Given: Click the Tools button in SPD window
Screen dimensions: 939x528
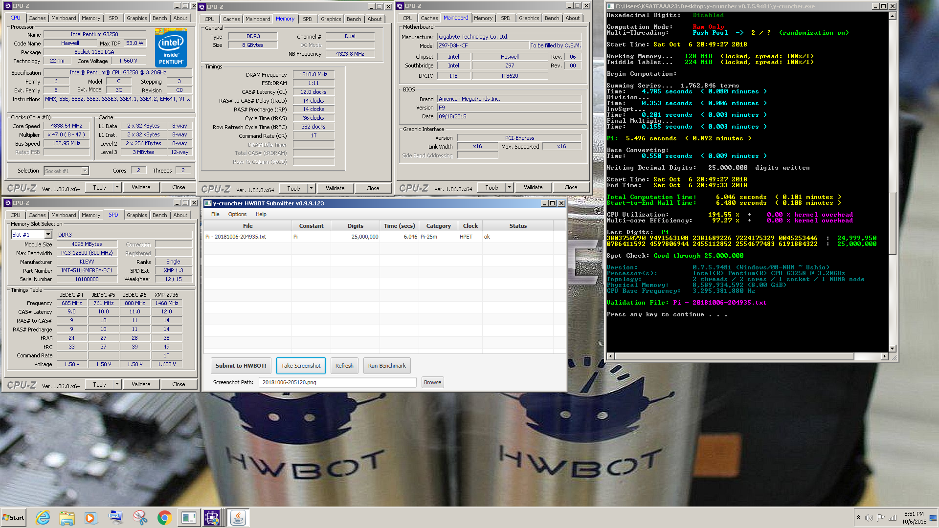Looking at the screenshot, I should pos(99,384).
